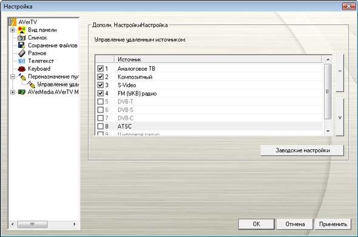
Task: Select the AVerTV root label
Action: click(28, 22)
